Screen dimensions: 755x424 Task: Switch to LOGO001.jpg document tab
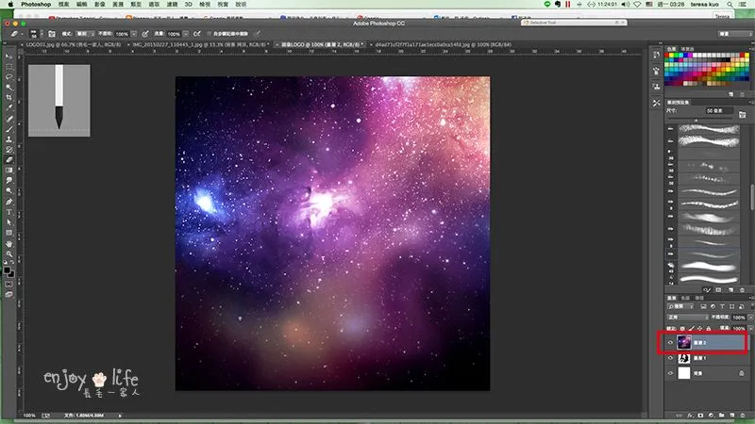point(72,44)
